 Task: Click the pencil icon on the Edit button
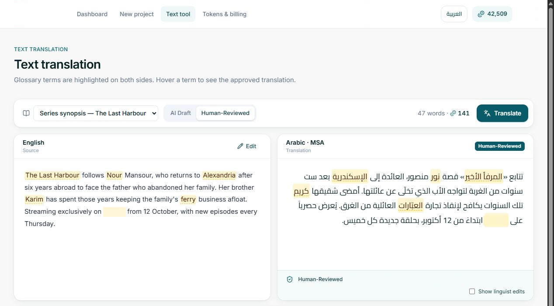pyautogui.click(x=240, y=146)
